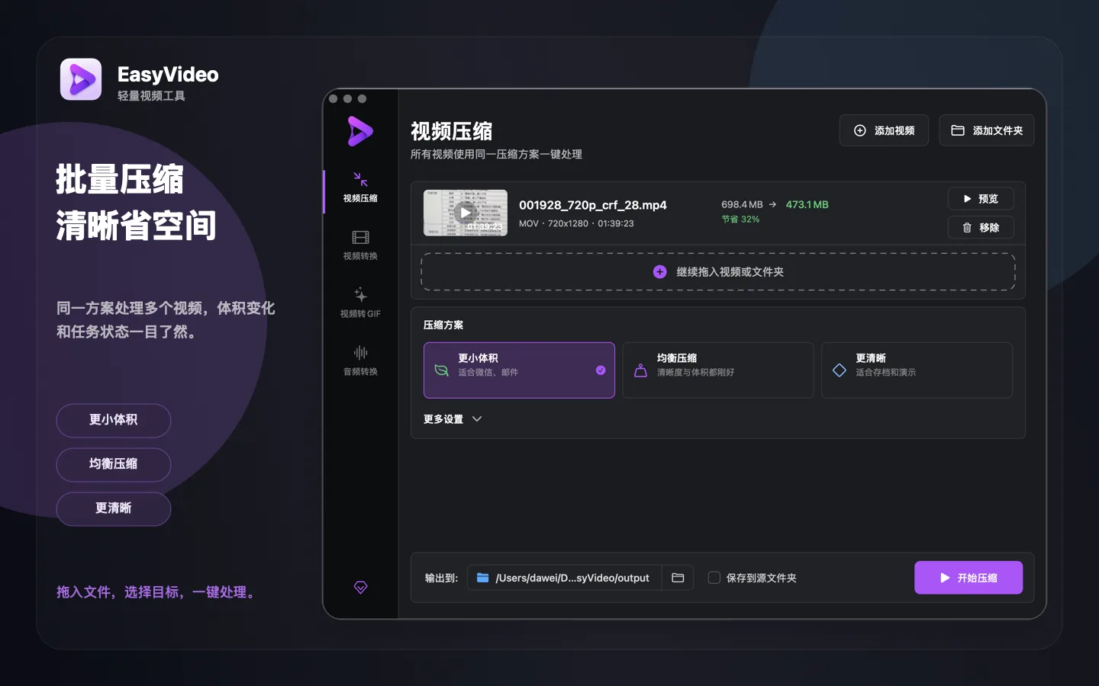Click the original size 698.4 MB text
This screenshot has width=1099, height=686.
(742, 204)
